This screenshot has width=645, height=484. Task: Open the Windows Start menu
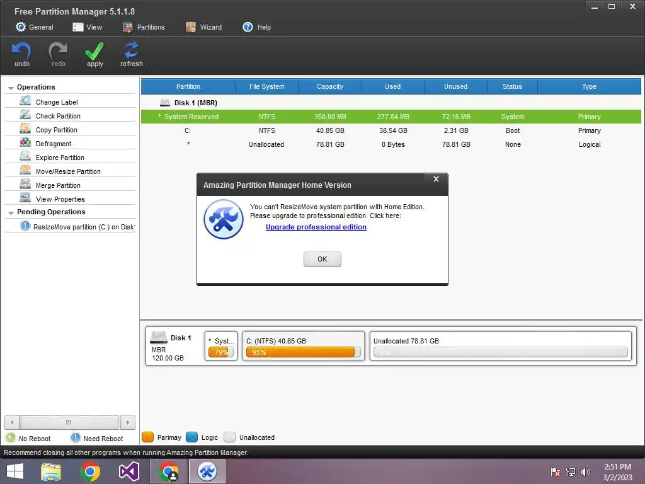pyautogui.click(x=15, y=471)
